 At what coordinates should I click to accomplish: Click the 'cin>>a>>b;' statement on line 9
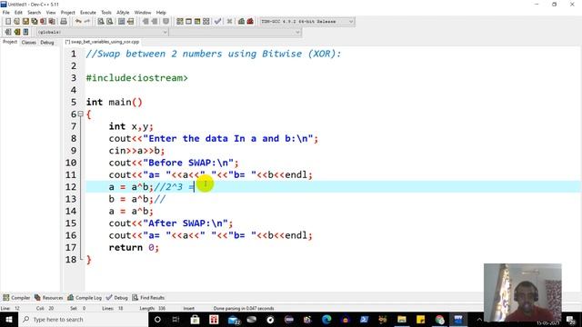click(x=136, y=151)
